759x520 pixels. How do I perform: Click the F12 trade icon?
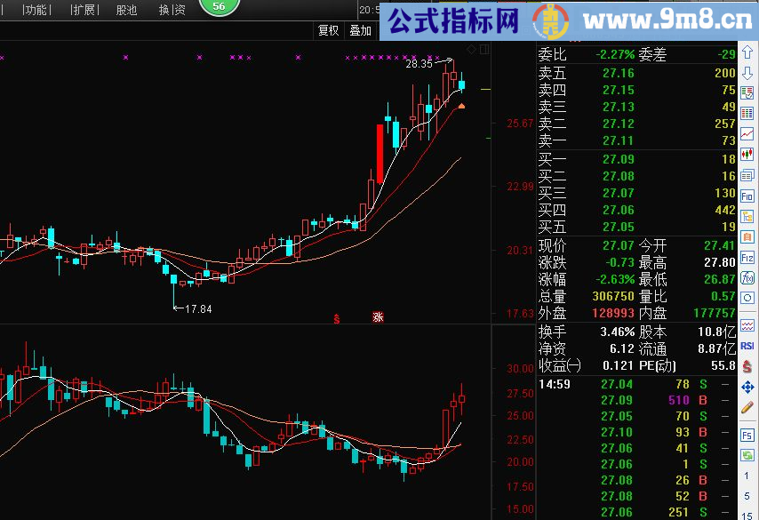tap(747, 258)
